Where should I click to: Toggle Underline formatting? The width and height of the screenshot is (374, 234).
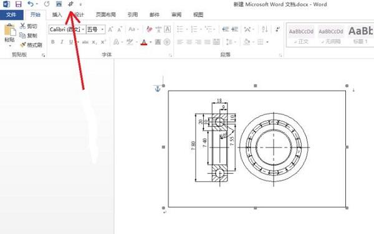coord(71,42)
